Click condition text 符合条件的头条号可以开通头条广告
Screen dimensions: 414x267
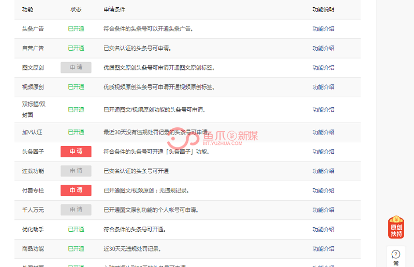[x=148, y=29]
